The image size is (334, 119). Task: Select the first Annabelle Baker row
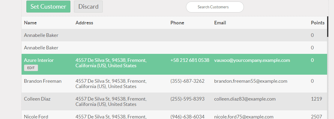pos(41,35)
